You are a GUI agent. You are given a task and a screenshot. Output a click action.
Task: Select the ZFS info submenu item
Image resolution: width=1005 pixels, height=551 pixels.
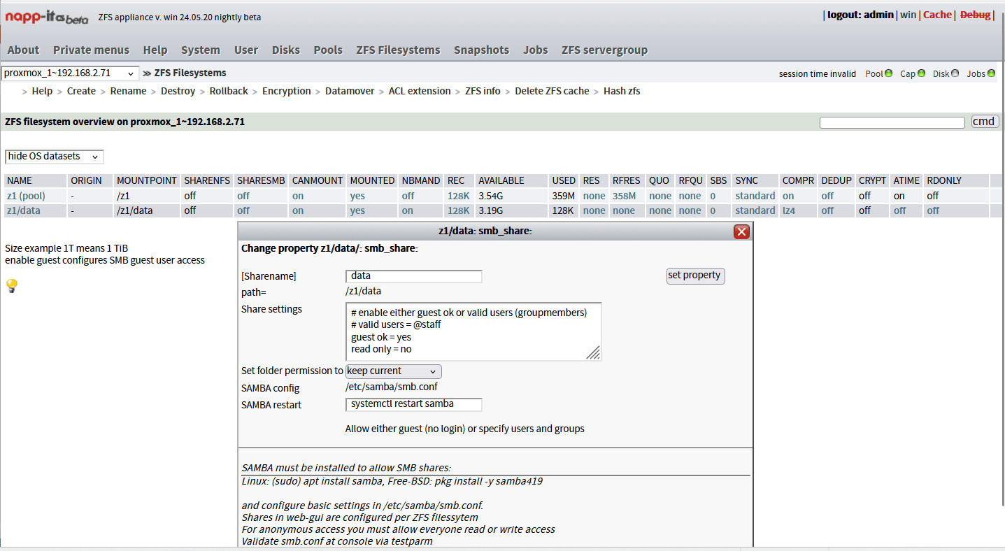(483, 91)
